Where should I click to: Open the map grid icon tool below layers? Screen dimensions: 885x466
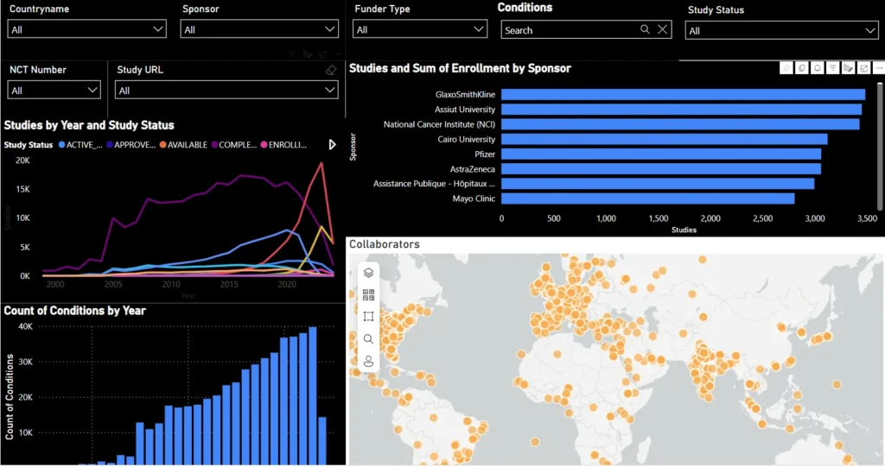pos(368,294)
